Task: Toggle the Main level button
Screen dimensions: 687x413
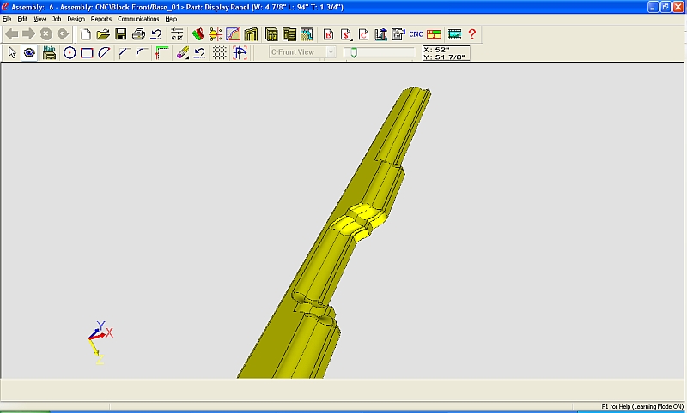Action: point(49,52)
